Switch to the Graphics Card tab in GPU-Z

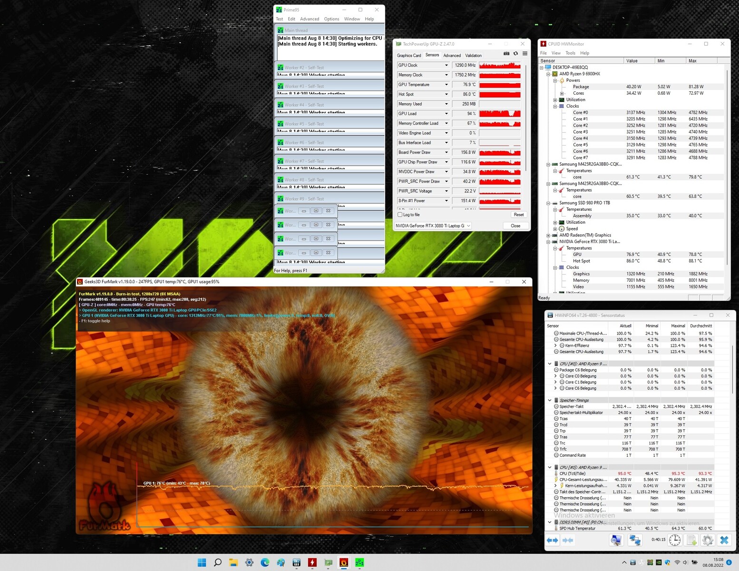pos(409,56)
